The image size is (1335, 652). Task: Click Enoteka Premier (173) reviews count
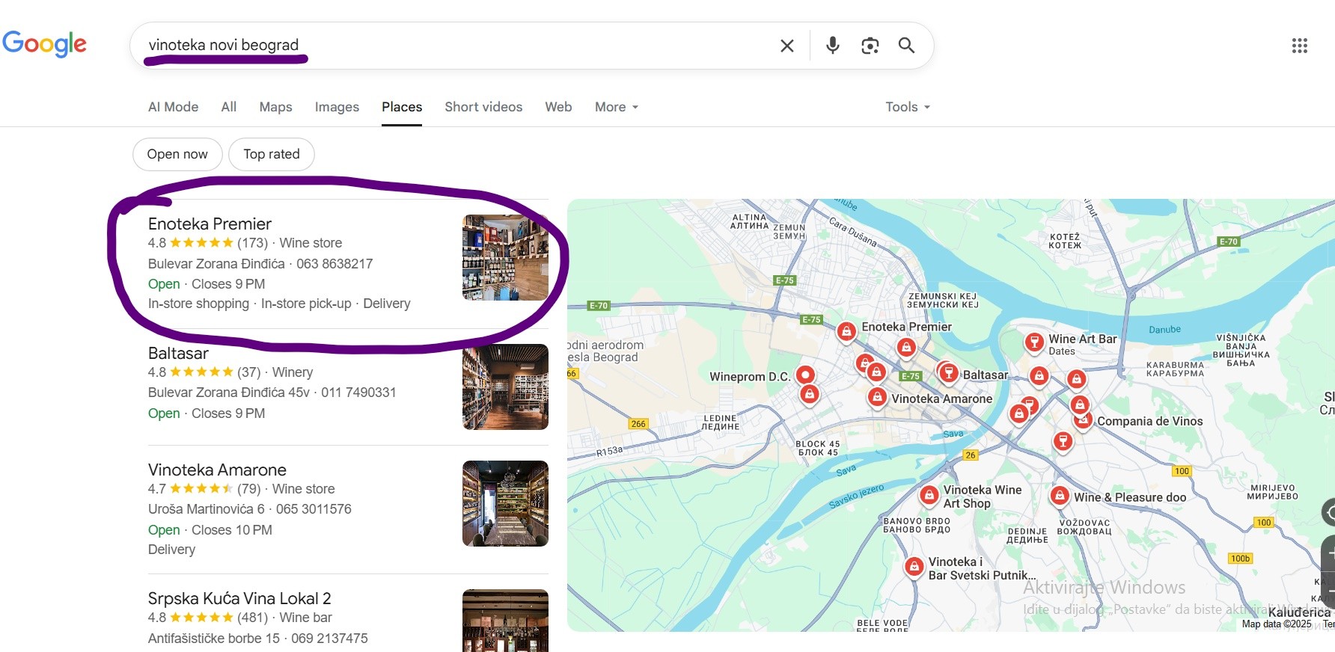[252, 243]
